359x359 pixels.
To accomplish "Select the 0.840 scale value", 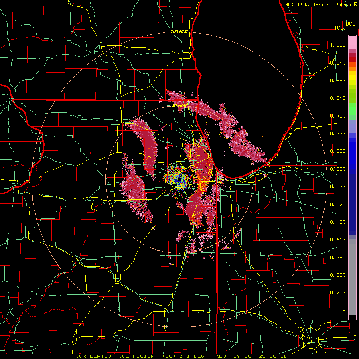I will point(338,98).
